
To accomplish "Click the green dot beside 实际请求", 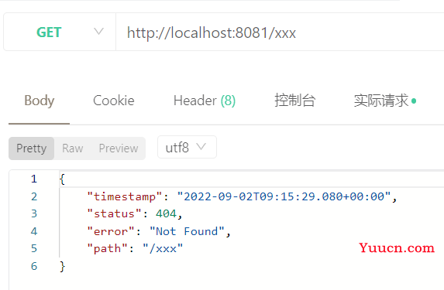I will pyautogui.click(x=414, y=101).
